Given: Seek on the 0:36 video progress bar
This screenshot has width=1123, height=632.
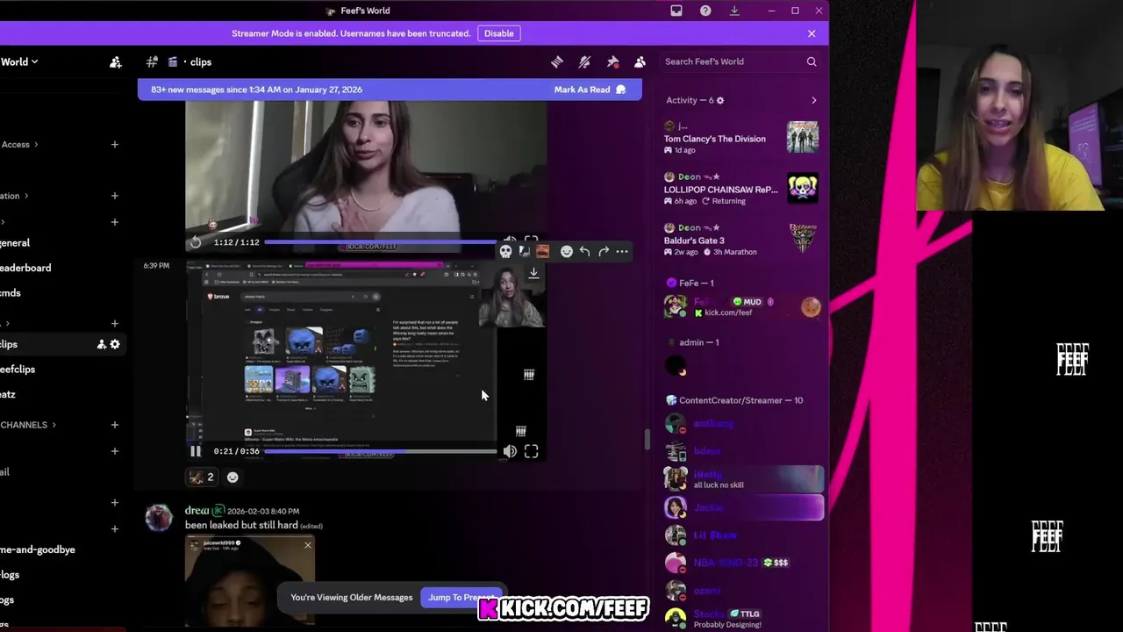Looking at the screenshot, I should 381,451.
